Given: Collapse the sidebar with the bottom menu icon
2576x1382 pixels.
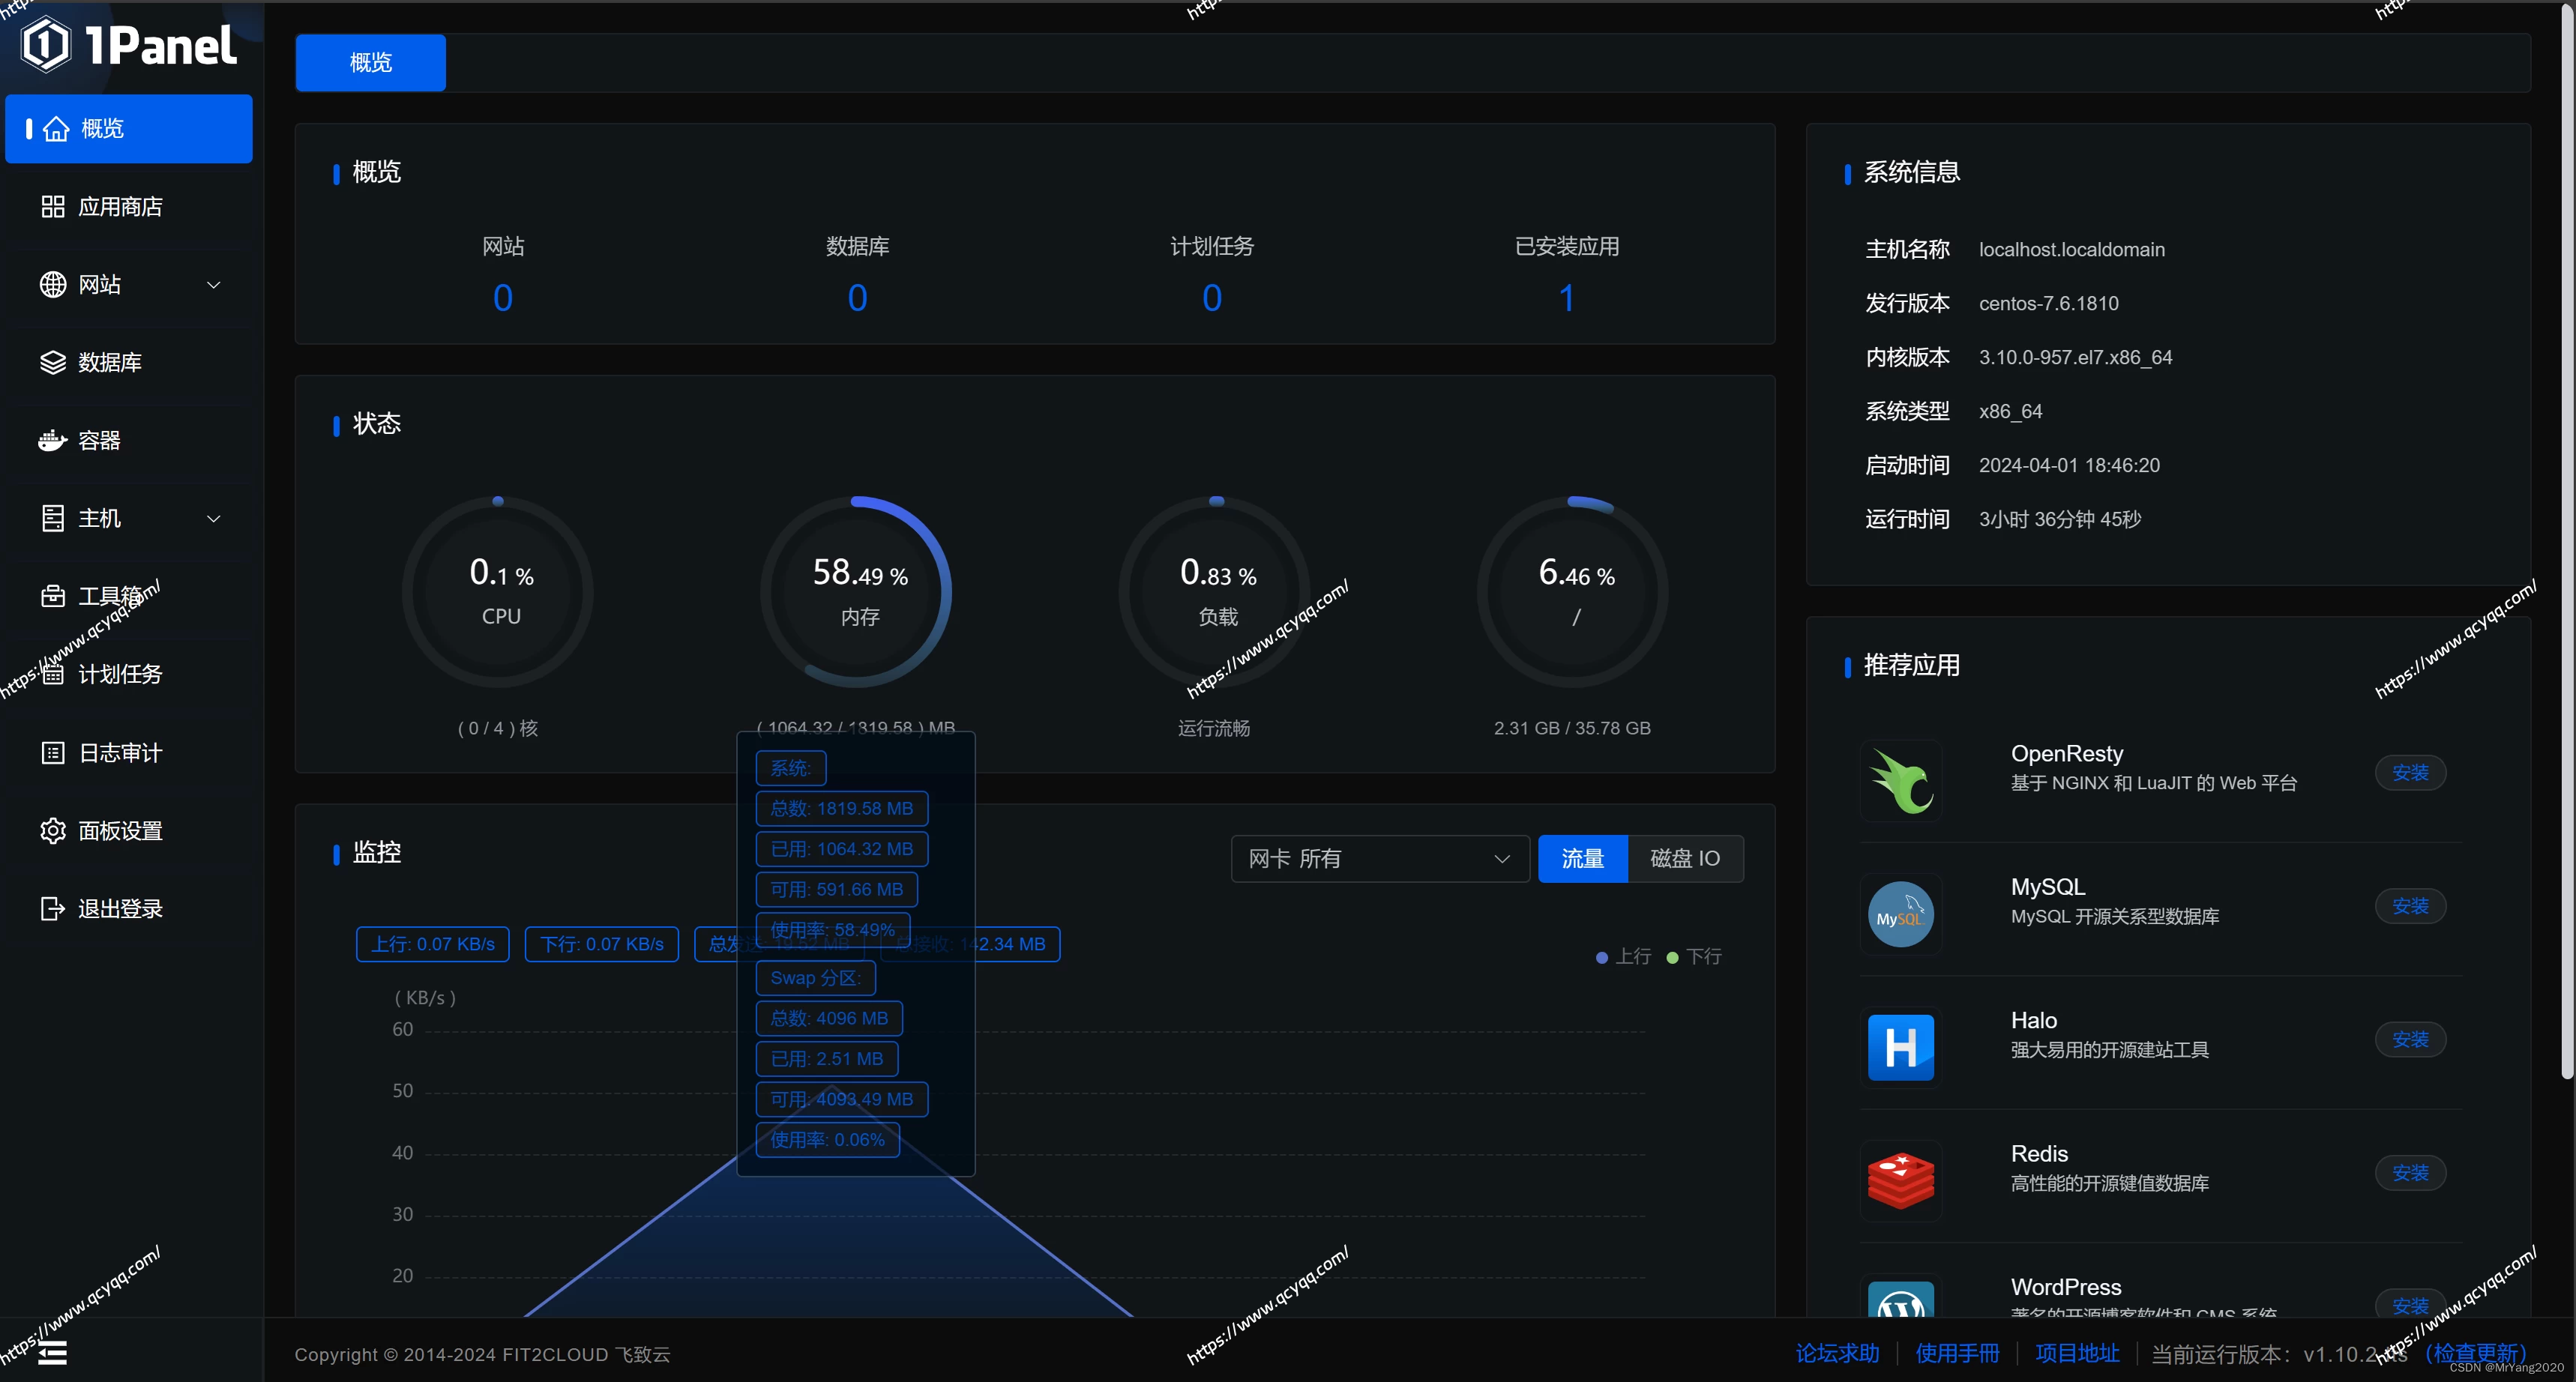Looking at the screenshot, I should (x=52, y=1353).
